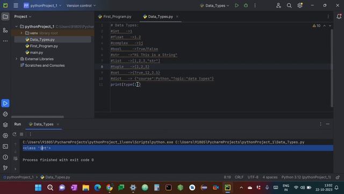Run the Data_Types configuration
The width and height of the screenshot is (344, 194).
pyautogui.click(x=236, y=5)
